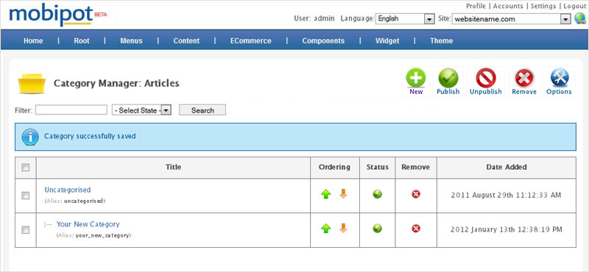Move Your New Category down with orange arrow
This screenshot has height=272, width=589.
[x=343, y=228]
